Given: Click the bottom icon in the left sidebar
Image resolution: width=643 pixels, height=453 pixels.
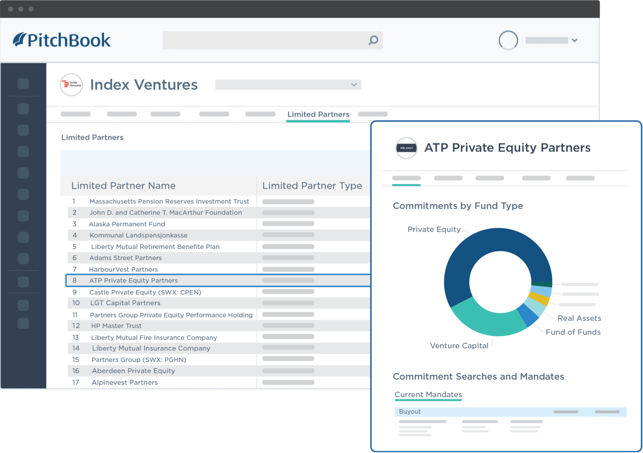Looking at the screenshot, I should click(x=23, y=323).
